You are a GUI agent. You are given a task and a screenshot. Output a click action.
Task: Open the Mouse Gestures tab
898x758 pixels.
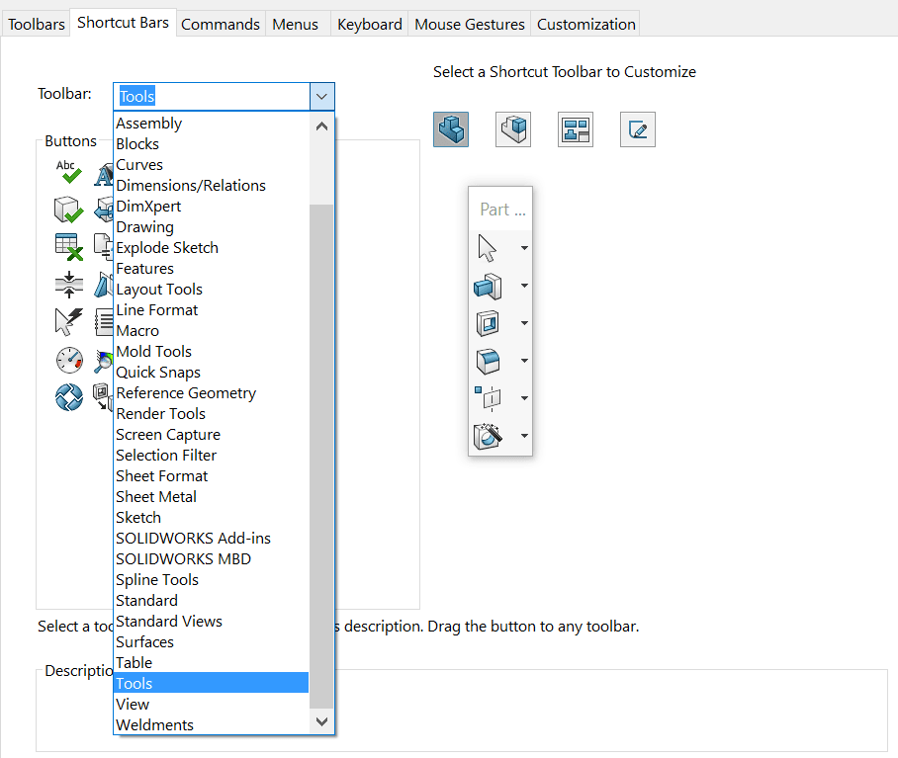[470, 24]
